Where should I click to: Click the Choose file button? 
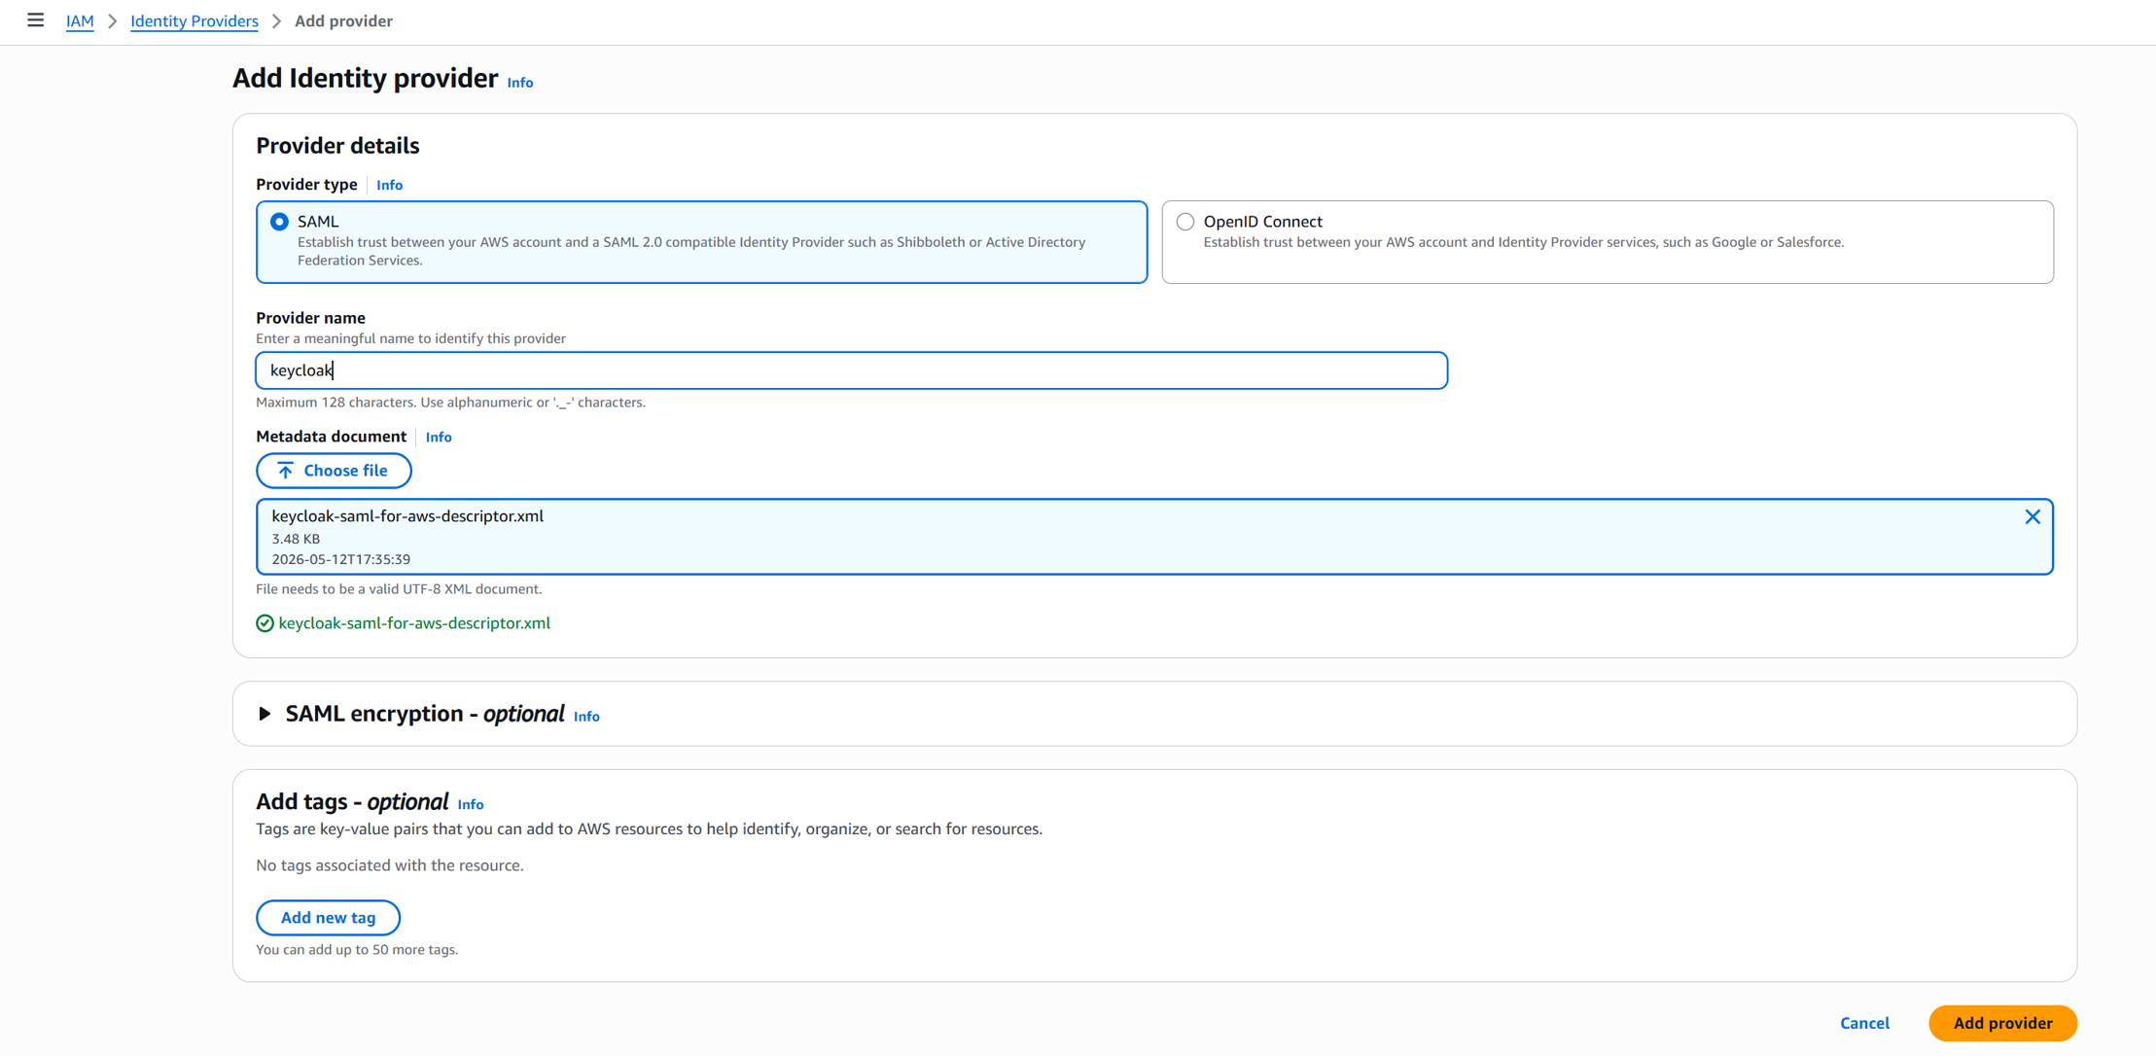point(334,471)
